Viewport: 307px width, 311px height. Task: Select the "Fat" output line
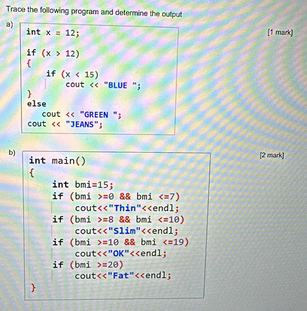click(123, 276)
